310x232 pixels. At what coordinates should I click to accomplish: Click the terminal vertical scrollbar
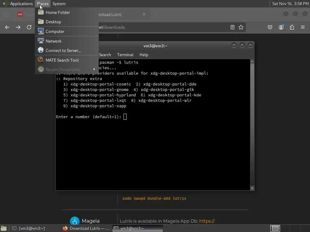(x=252, y=125)
